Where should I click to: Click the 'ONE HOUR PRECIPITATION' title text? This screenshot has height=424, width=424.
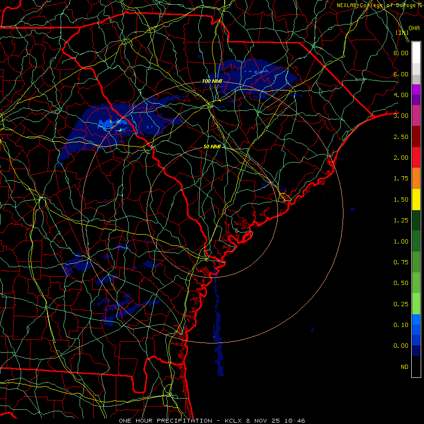(165, 421)
